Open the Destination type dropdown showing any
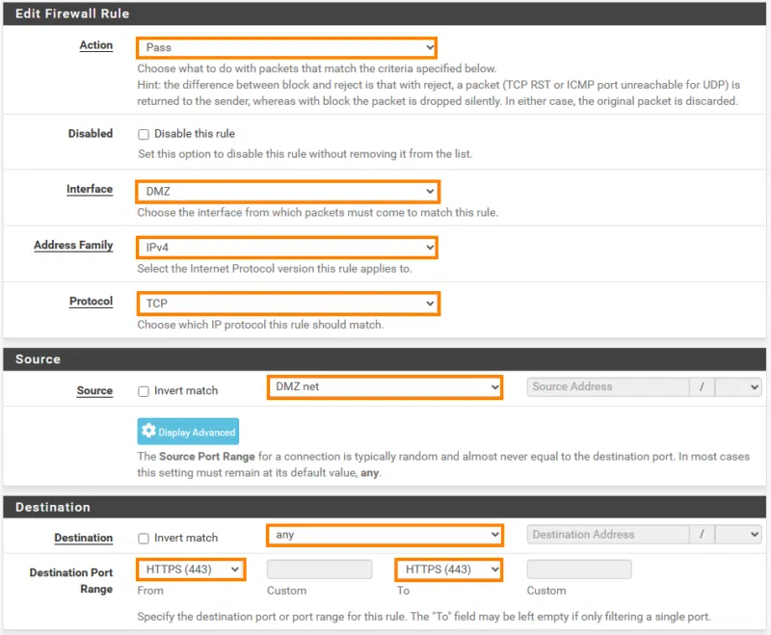This screenshot has width=771, height=635. [x=385, y=535]
